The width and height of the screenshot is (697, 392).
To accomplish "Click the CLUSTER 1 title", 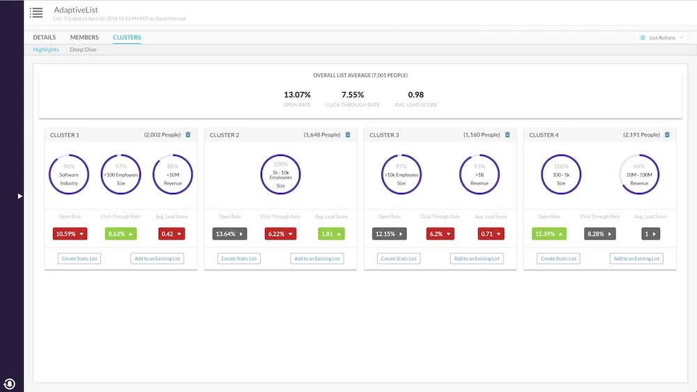I will point(64,135).
